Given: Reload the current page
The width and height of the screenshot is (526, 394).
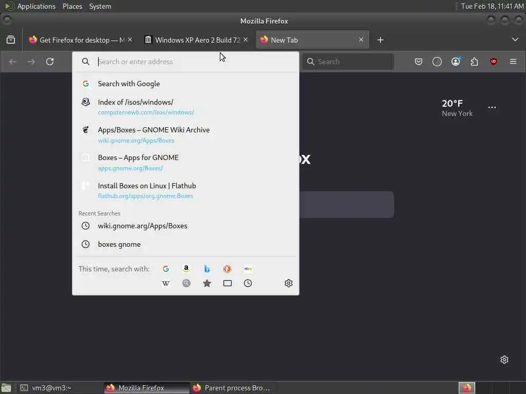Looking at the screenshot, I should click(x=50, y=62).
